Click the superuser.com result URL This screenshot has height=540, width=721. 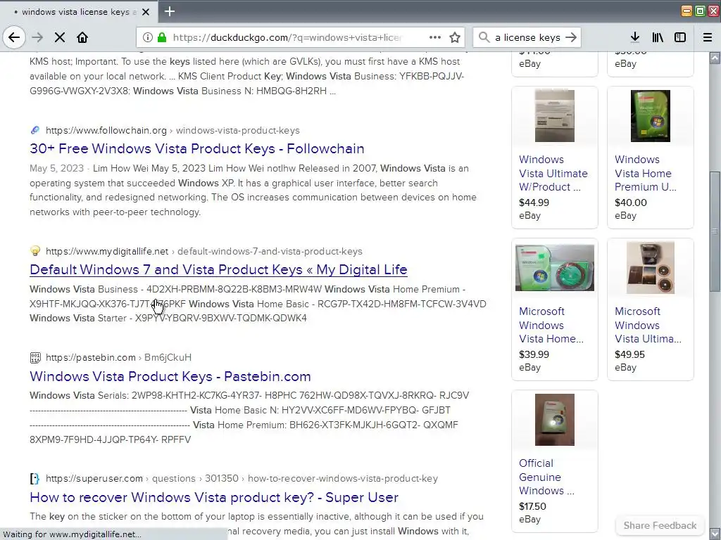[x=242, y=478]
